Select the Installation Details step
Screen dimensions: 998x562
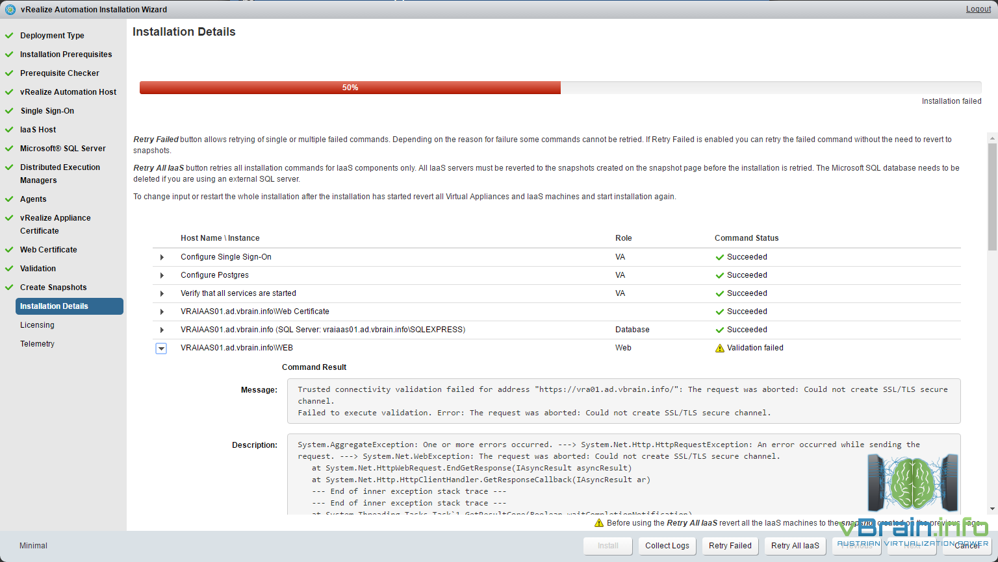click(x=70, y=306)
